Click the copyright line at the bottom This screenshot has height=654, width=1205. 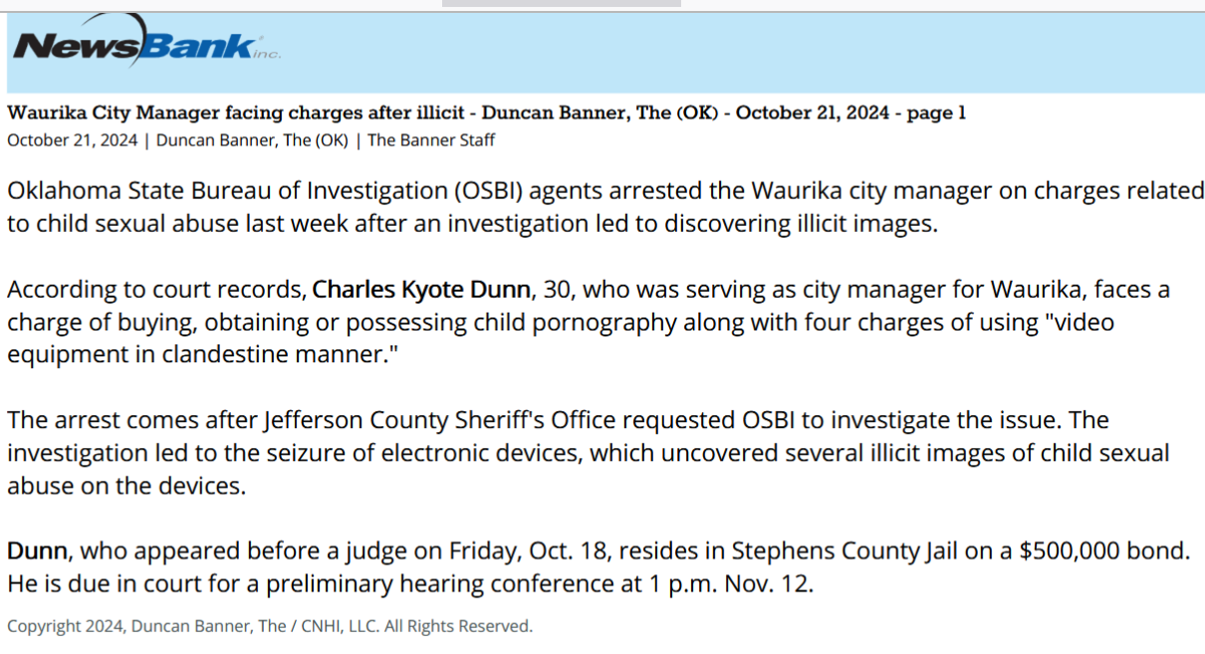click(270, 626)
